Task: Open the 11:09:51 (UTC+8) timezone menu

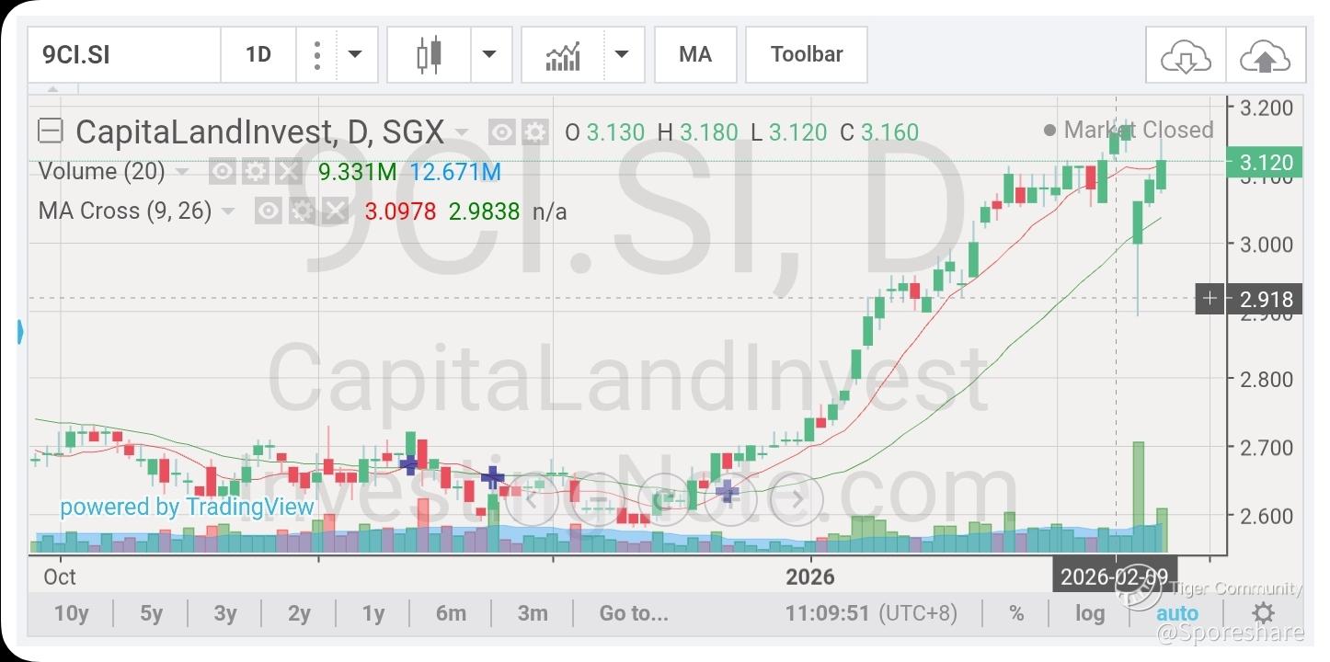Action: pyautogui.click(x=871, y=613)
